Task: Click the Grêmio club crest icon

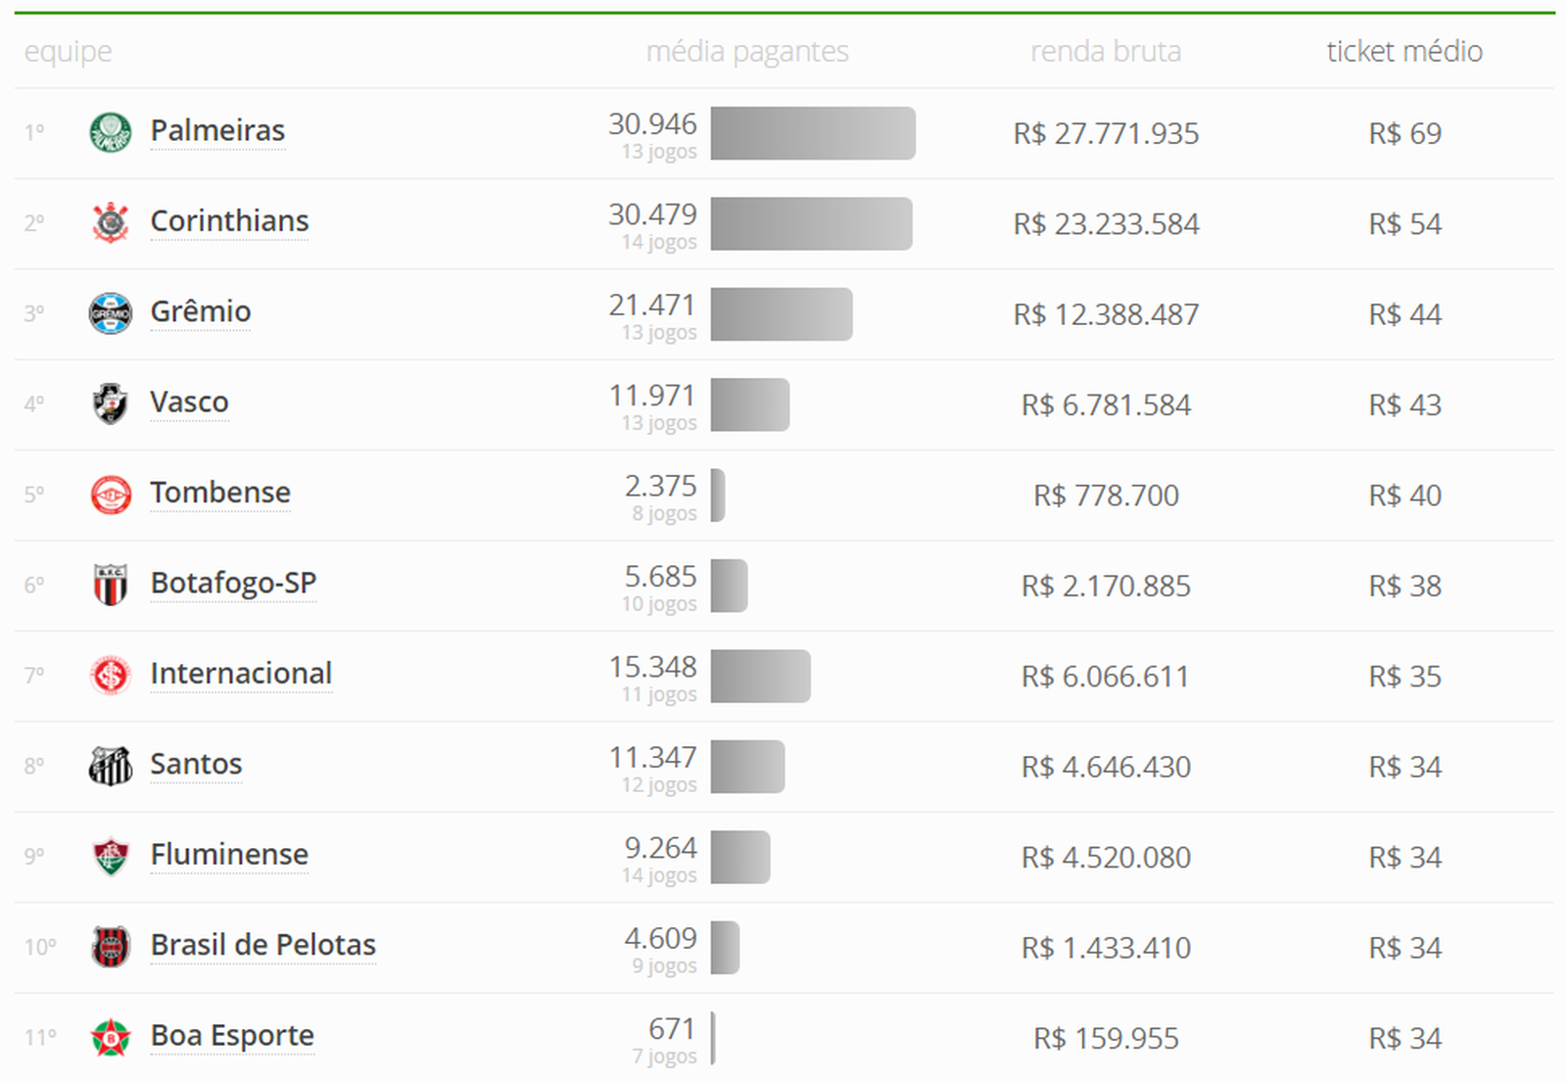Action: click(111, 313)
